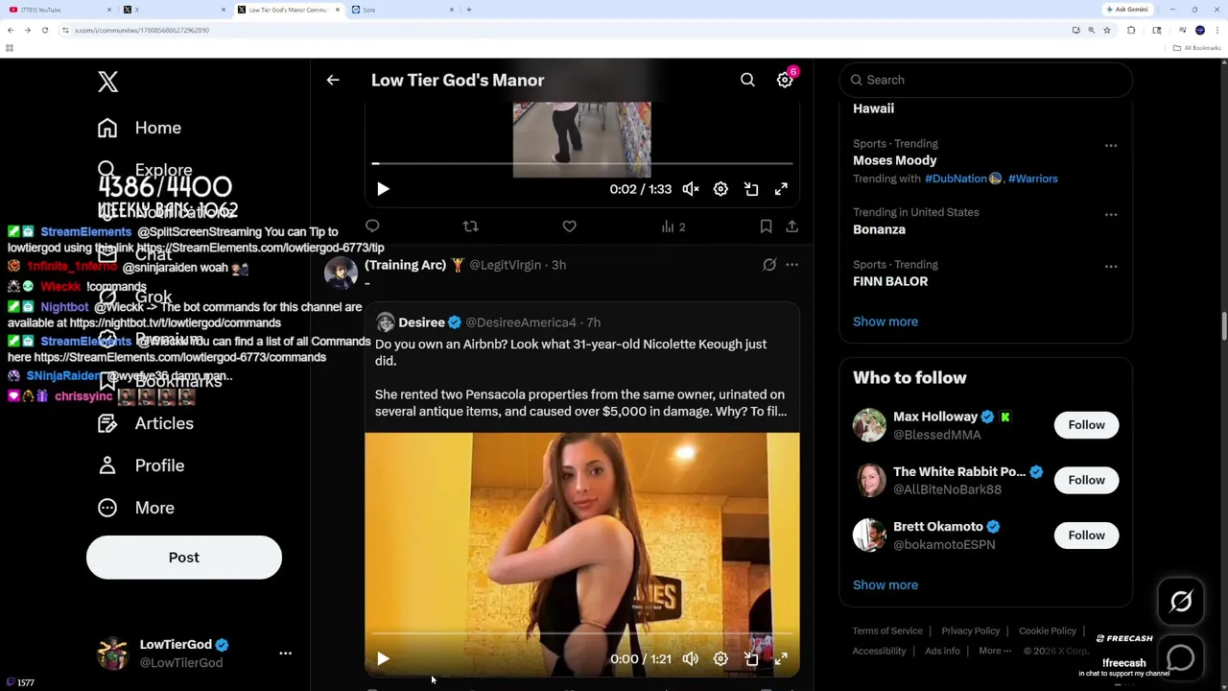Image resolution: width=1228 pixels, height=691 pixels.
Task: Play the top video at 0:02
Action: (383, 189)
